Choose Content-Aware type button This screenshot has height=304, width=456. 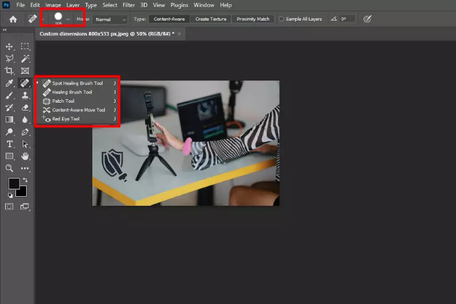169,19
